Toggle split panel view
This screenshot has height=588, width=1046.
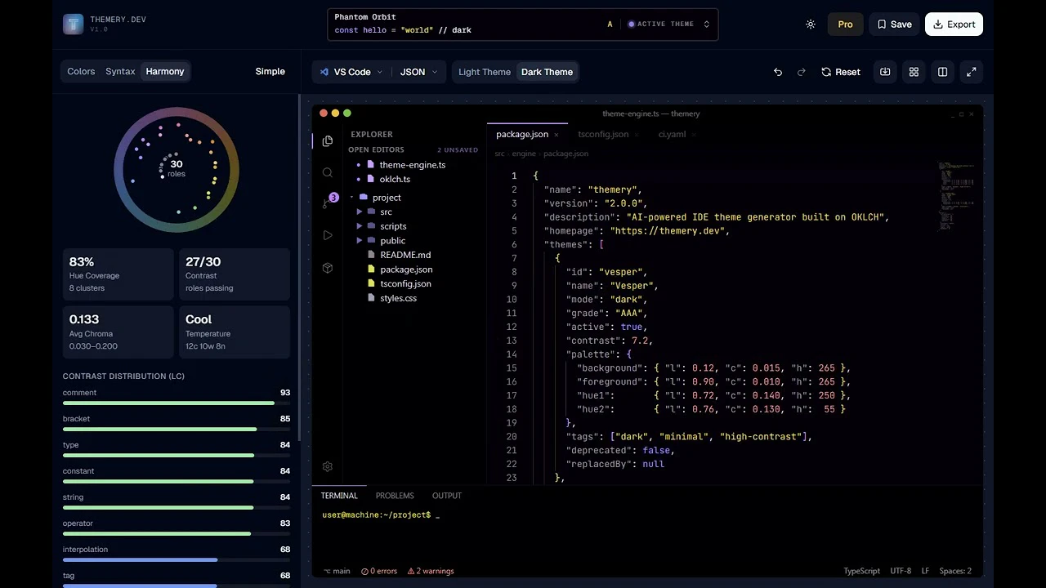[942, 72]
